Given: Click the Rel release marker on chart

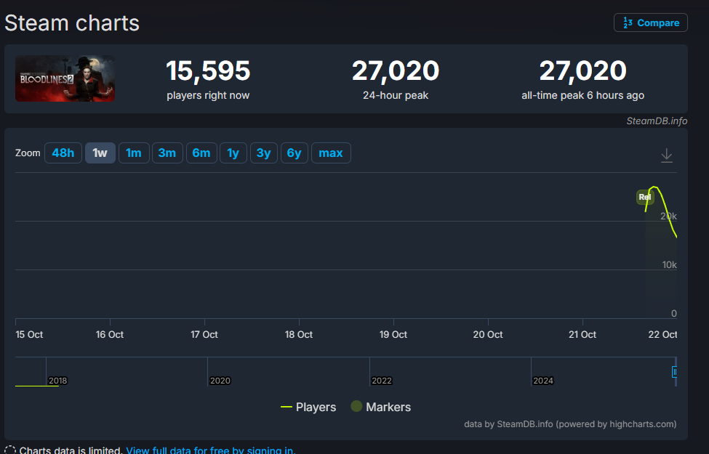Looking at the screenshot, I should (x=645, y=197).
